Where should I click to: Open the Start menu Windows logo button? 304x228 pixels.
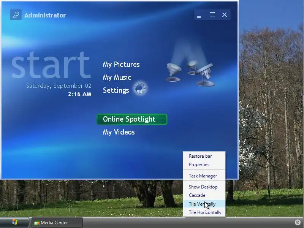click(x=14, y=222)
